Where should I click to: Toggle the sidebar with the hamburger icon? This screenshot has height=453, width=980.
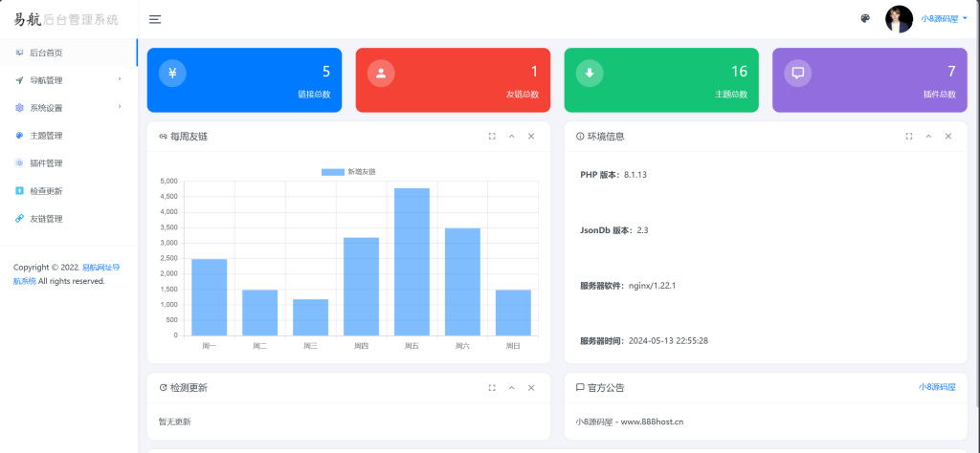click(155, 19)
